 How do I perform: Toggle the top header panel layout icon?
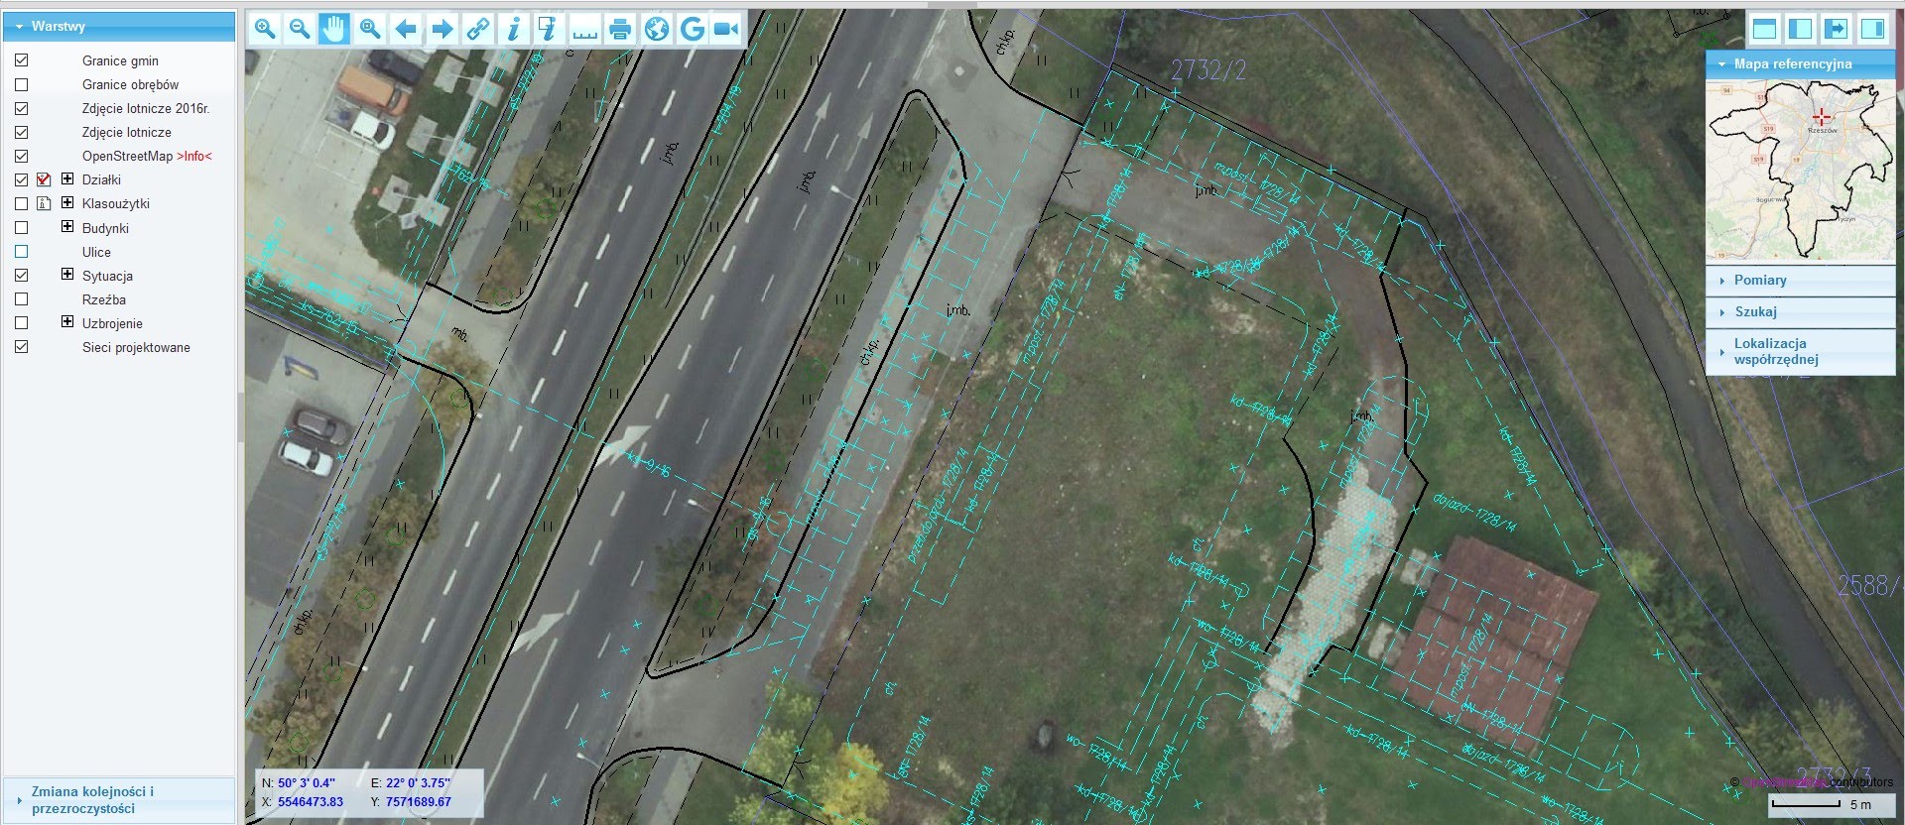[1764, 29]
